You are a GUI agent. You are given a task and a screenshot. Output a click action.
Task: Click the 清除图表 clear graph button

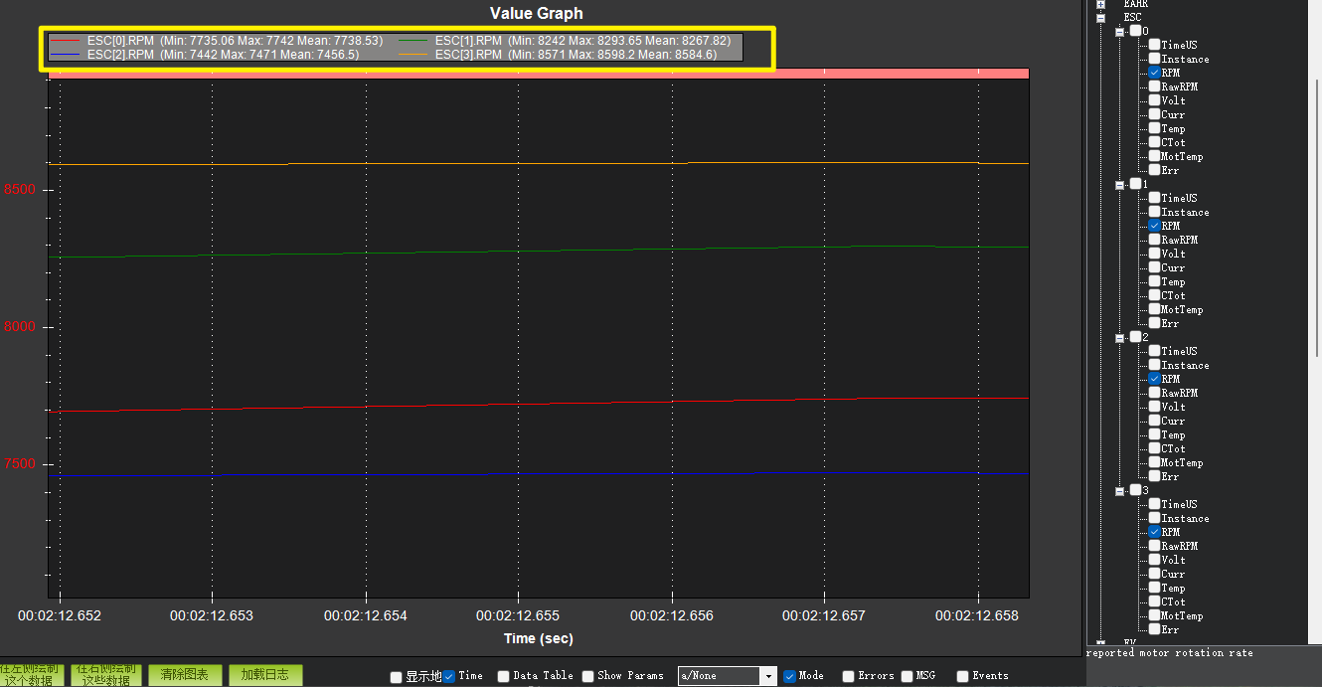pos(186,675)
